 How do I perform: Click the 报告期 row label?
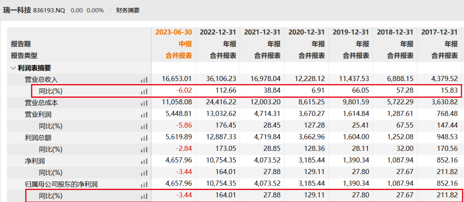(x=21, y=44)
